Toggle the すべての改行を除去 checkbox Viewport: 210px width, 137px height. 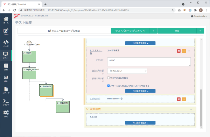[x=108, y=78]
